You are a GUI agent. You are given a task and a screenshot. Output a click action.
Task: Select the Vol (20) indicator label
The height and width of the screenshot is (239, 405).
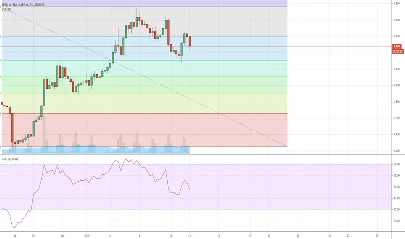(7, 10)
